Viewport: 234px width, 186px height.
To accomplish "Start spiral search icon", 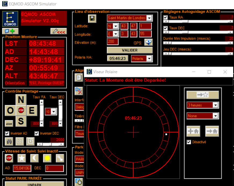I will 30,141.
